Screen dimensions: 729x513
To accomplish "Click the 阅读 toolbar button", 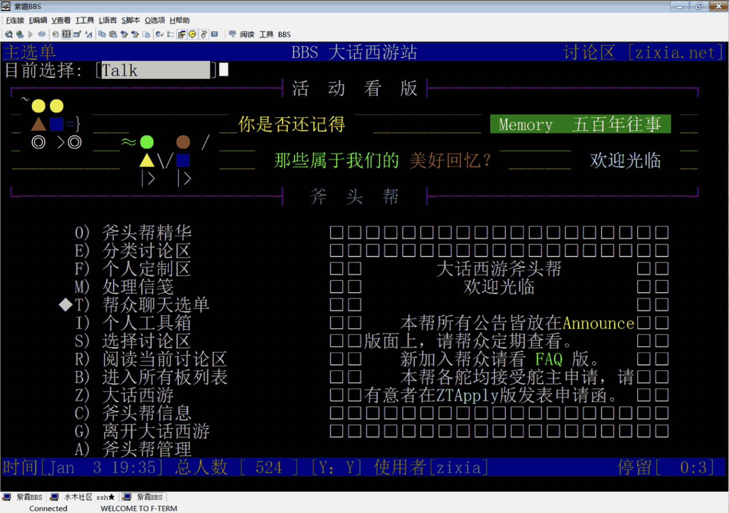I will click(247, 34).
